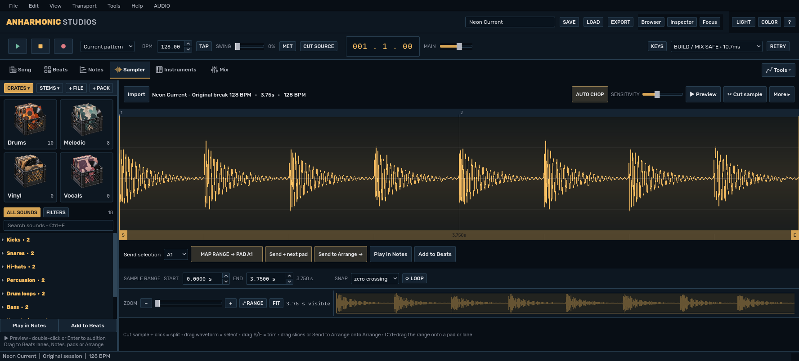This screenshot has width=799, height=361.
Task: Adjust the ZOOM slider
Action: (188, 304)
